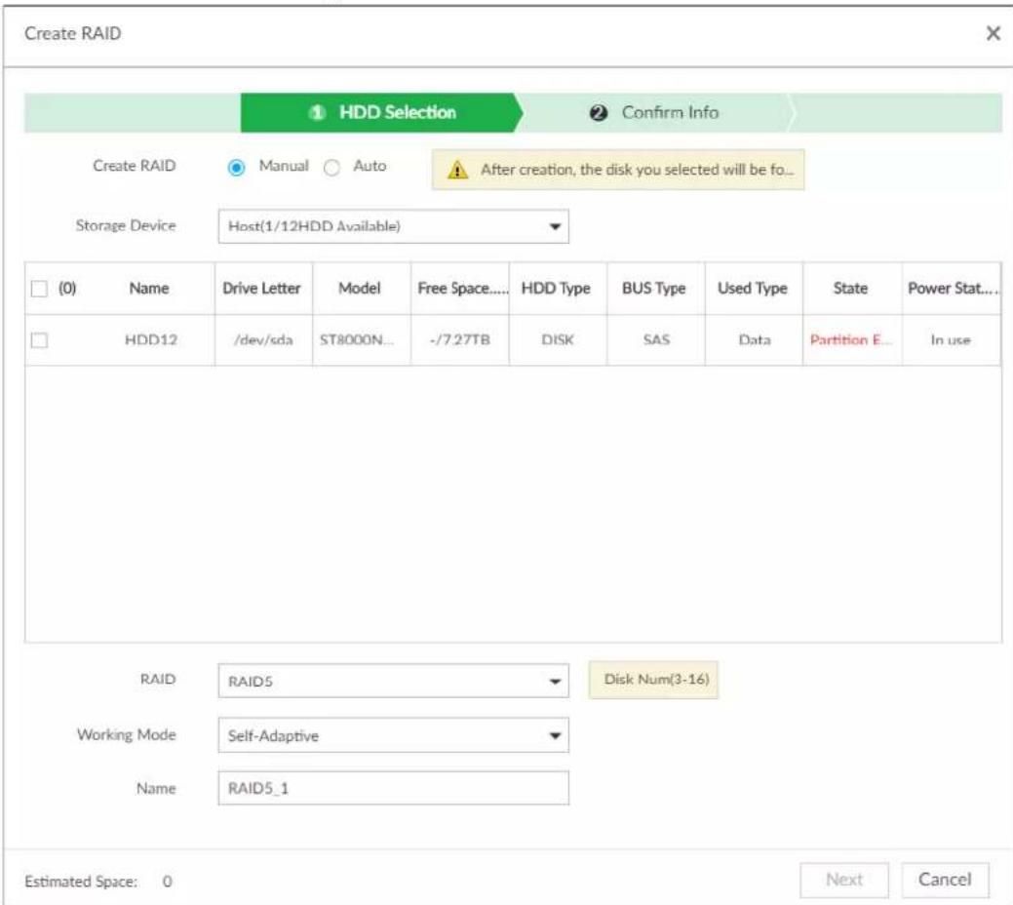The width and height of the screenshot is (1013, 905).
Task: Open the Storage Device dropdown
Action: [394, 226]
